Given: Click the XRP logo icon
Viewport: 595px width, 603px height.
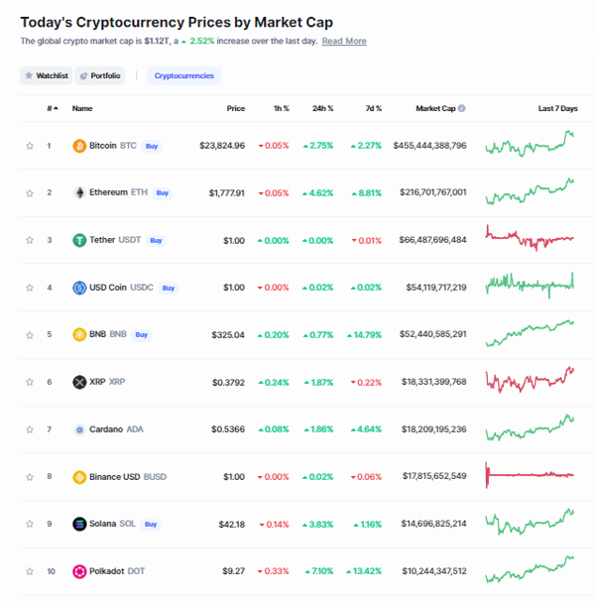Looking at the screenshot, I should (79, 382).
